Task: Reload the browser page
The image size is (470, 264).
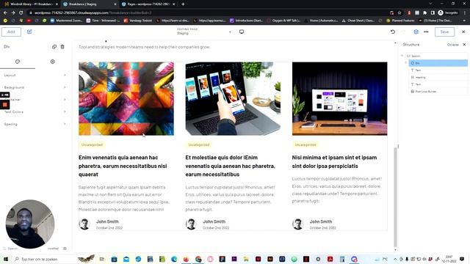Action: pyautogui.click(x=21, y=13)
